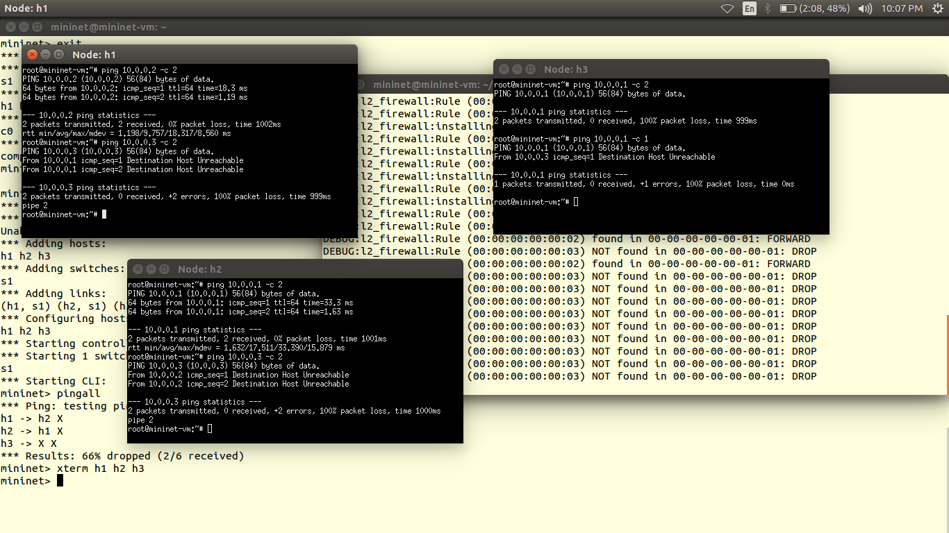
Task: Click 'pipe 2' line in h2 window
Action: point(141,420)
